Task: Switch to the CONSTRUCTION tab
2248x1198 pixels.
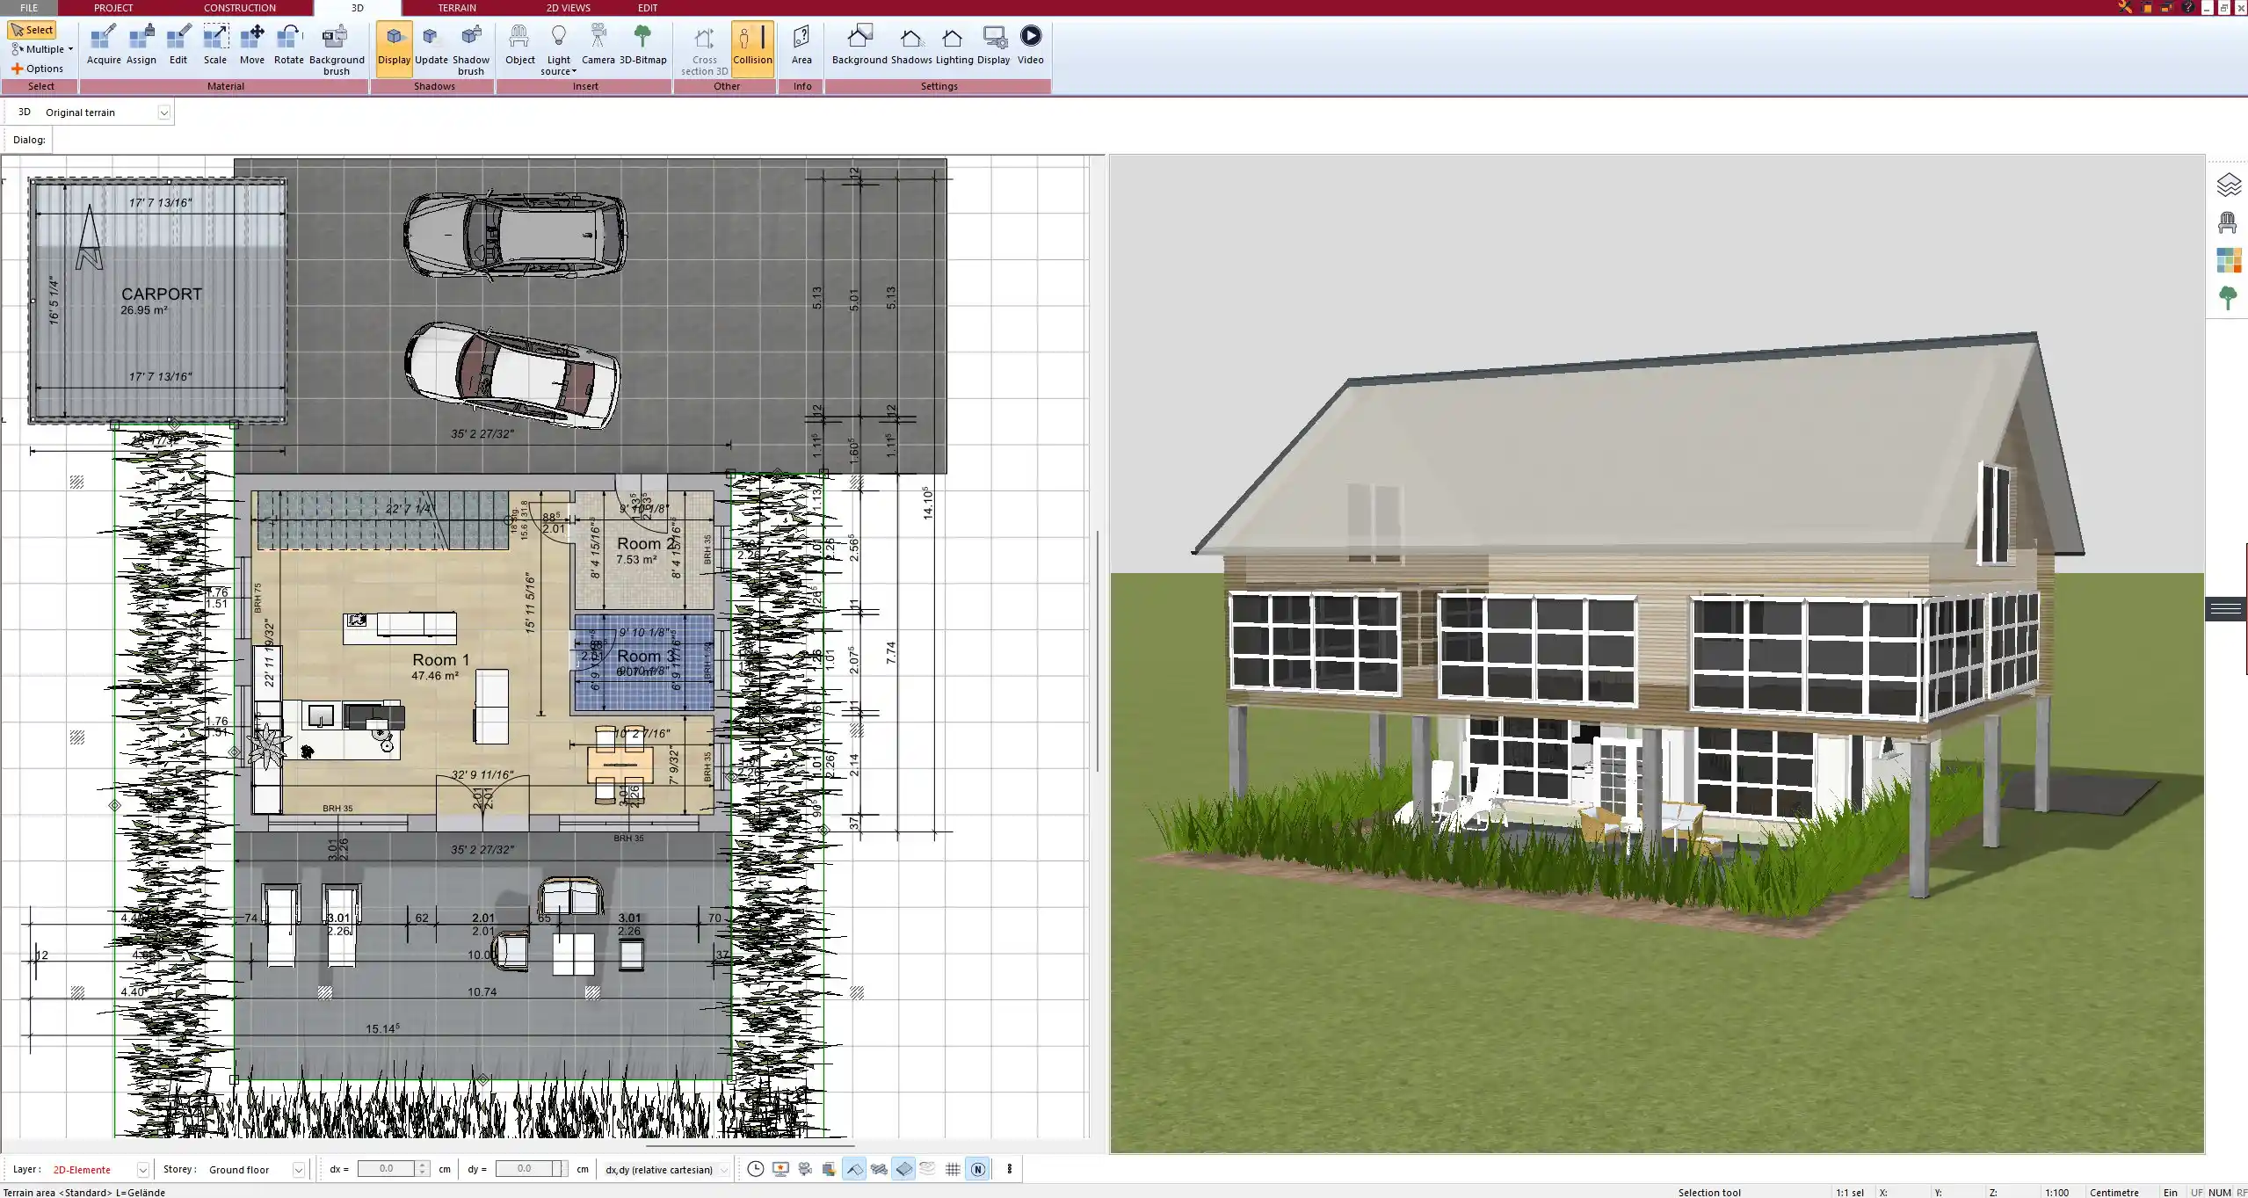Action: [x=240, y=7]
